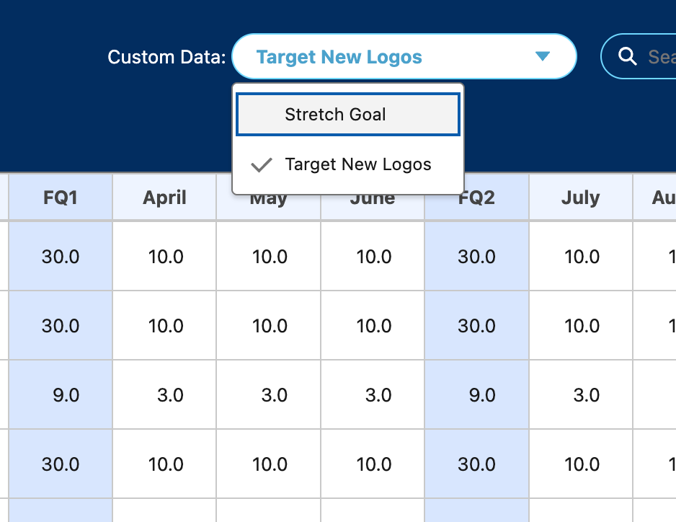Open the Target New Logos combo box
The image size is (676, 522).
404,56
